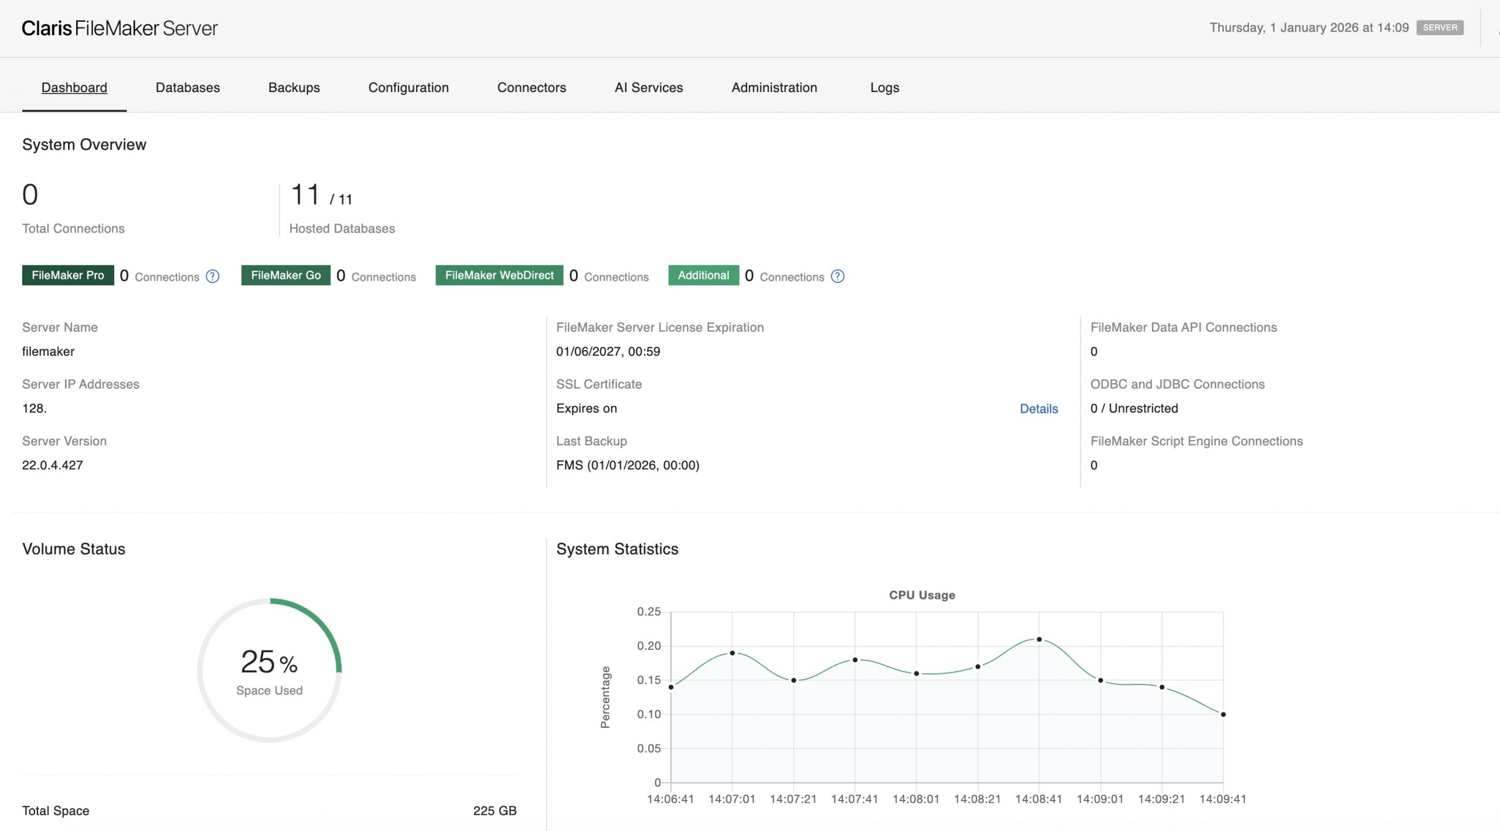
Task: Switch to the Databases tab
Action: 187,87
